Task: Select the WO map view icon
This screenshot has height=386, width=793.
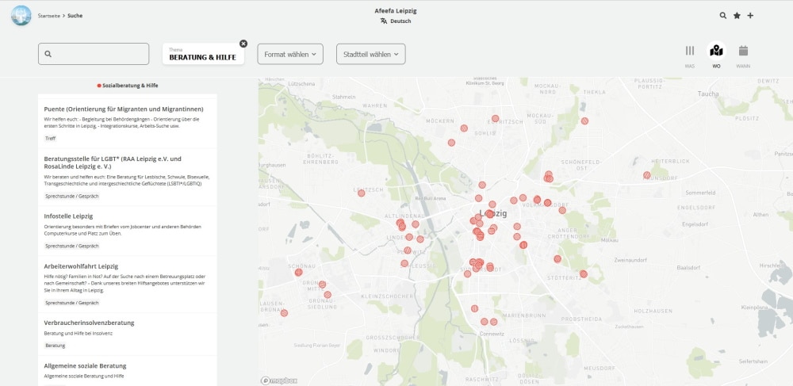Action: [x=716, y=52]
